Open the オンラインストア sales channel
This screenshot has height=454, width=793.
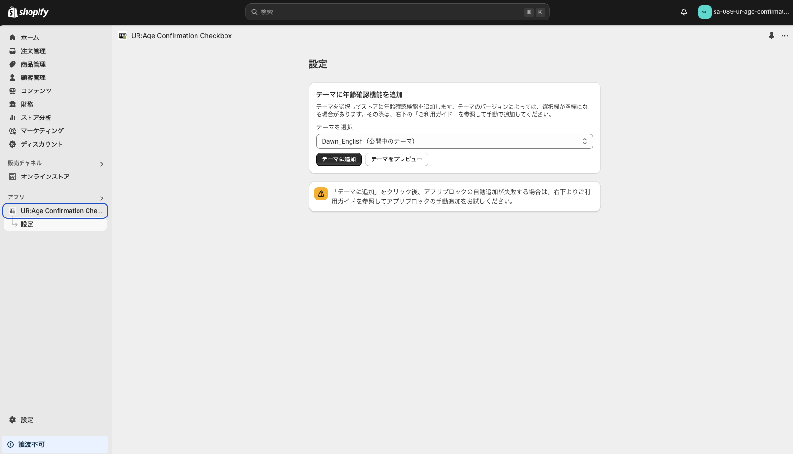point(45,177)
